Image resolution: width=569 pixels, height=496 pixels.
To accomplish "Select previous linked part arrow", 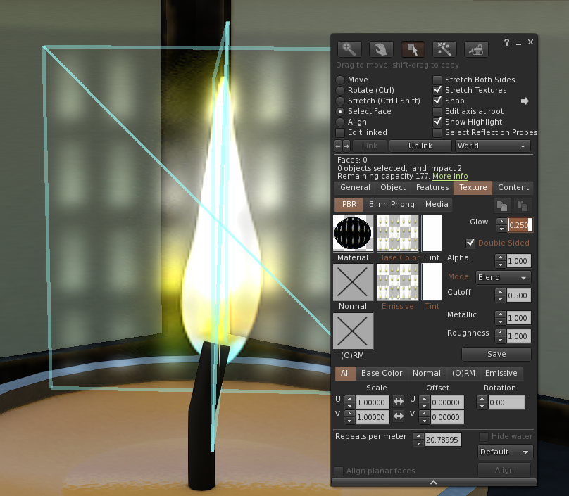I will [x=338, y=146].
